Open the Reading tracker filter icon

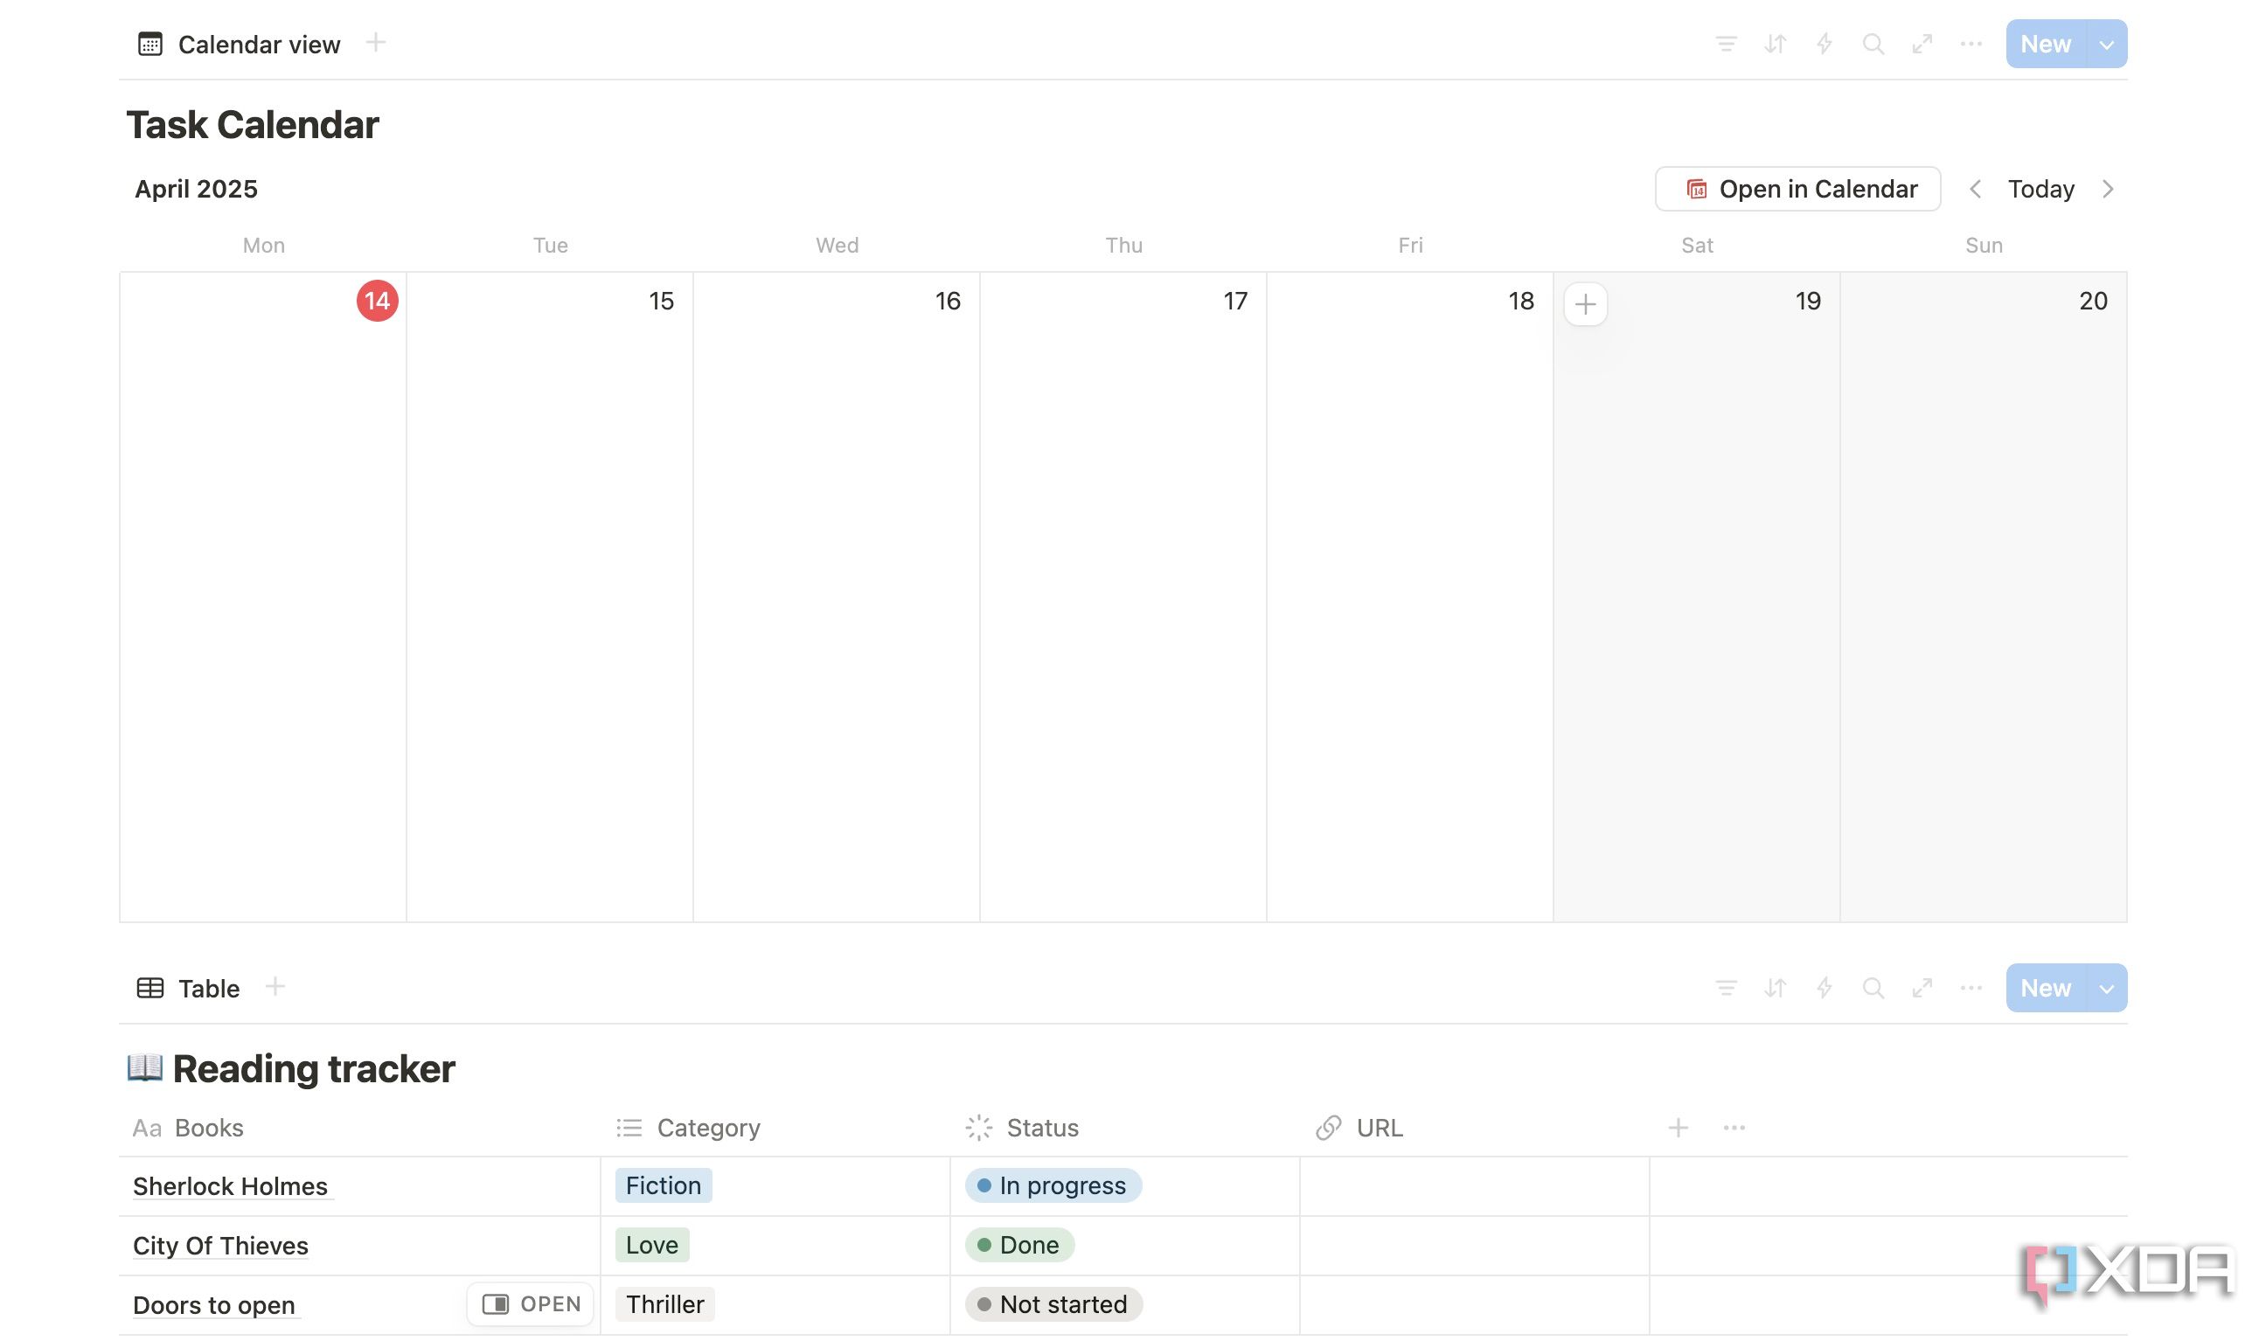1726,988
